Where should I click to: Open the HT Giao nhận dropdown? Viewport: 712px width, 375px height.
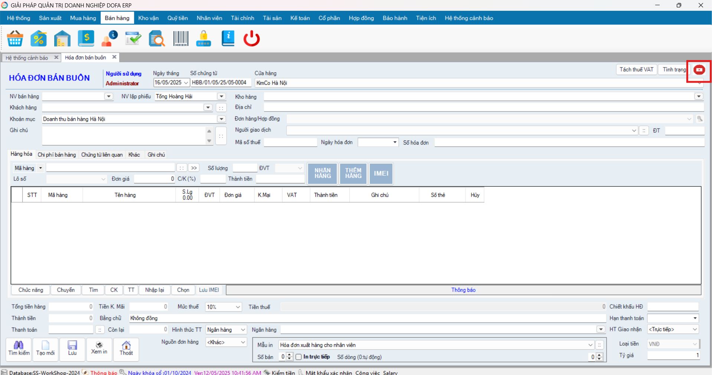695,329
